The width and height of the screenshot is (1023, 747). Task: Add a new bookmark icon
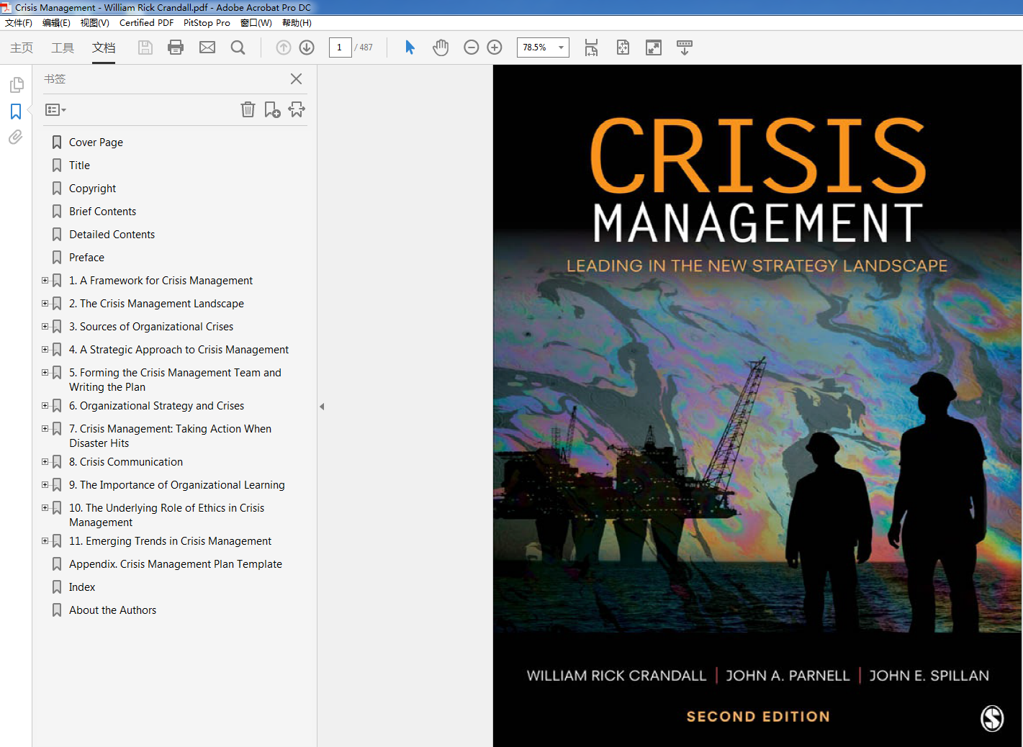tap(272, 109)
